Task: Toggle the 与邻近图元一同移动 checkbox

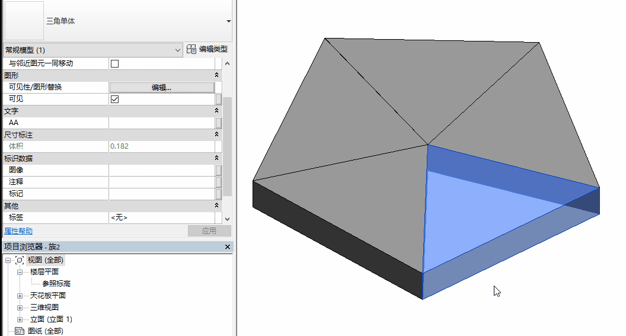Action: (x=114, y=63)
